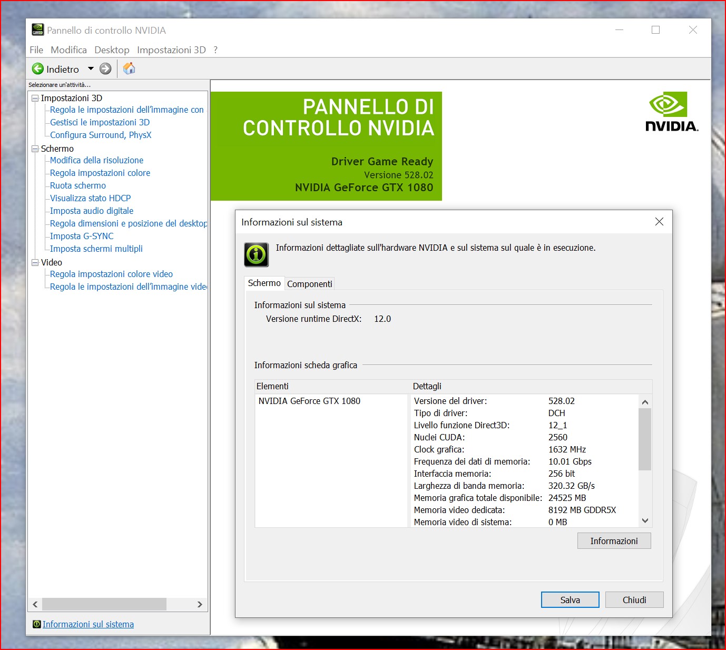Click the details list scroll-up arrow
Screen dimensions: 726x650
point(645,402)
